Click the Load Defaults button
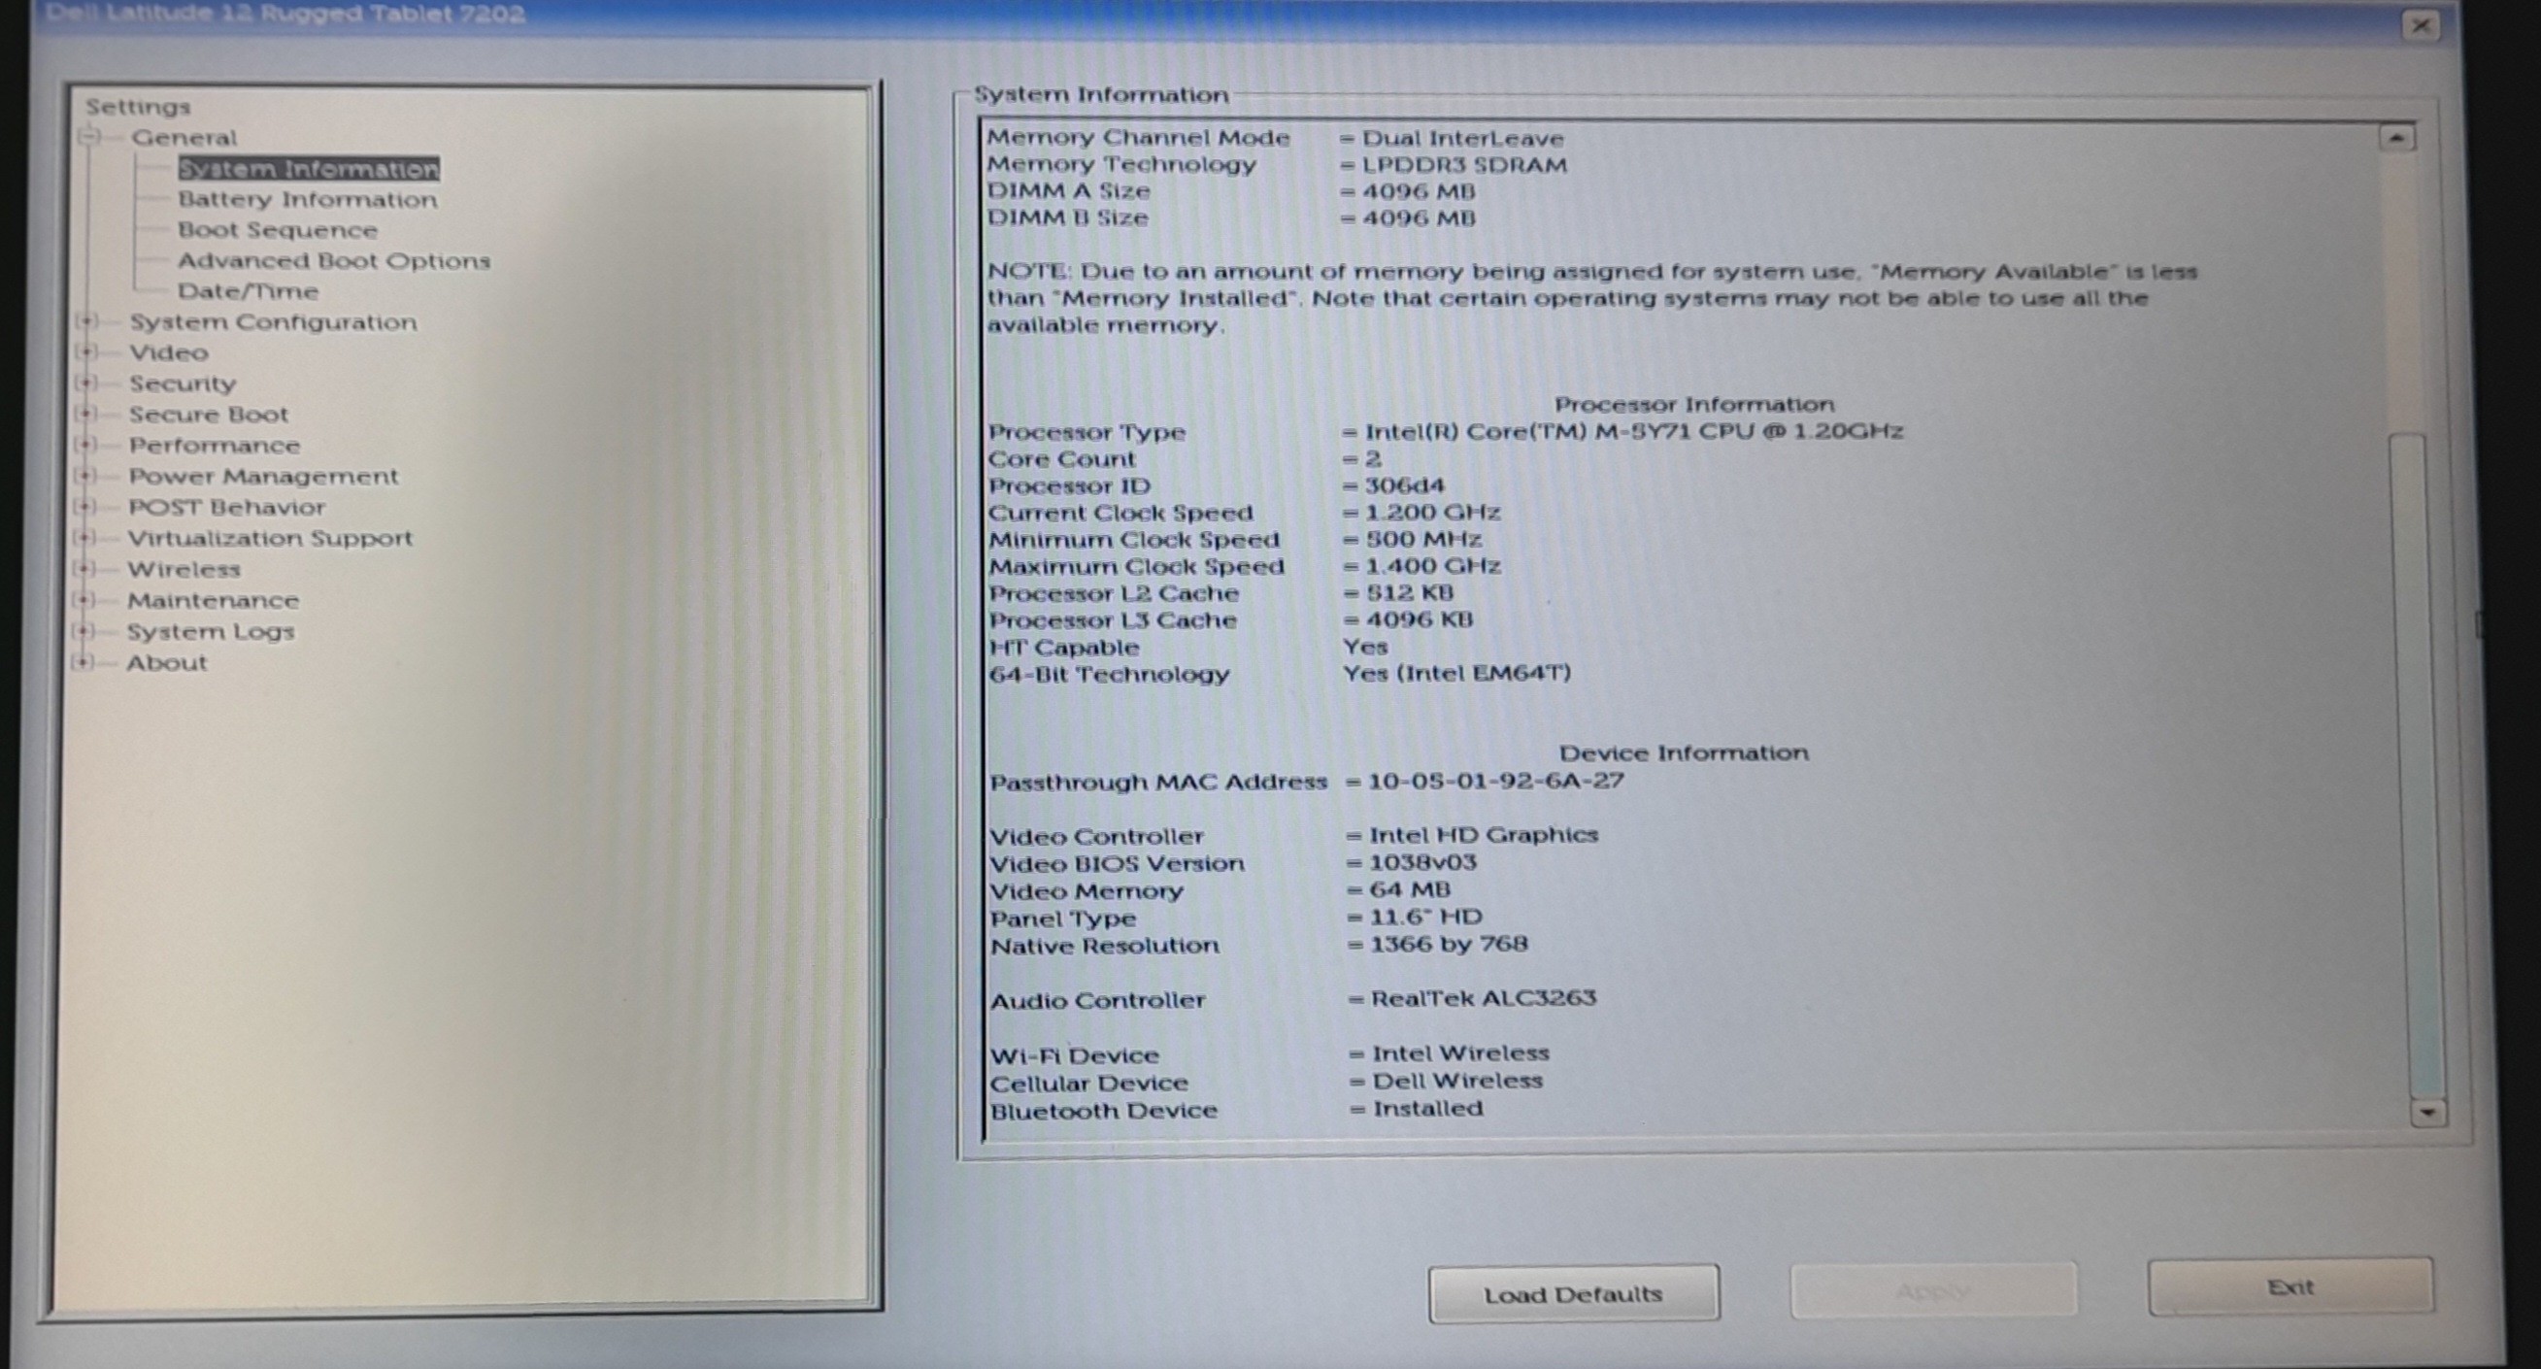Screen dimensions: 2541x1369 pyautogui.click(x=1572, y=1294)
